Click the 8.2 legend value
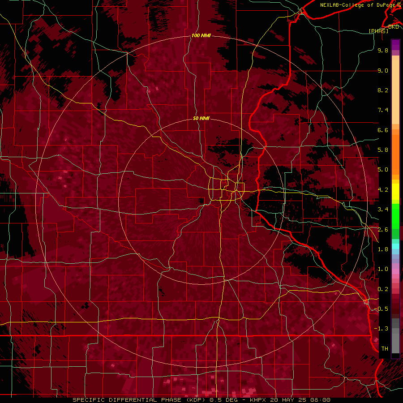 [x=383, y=90]
